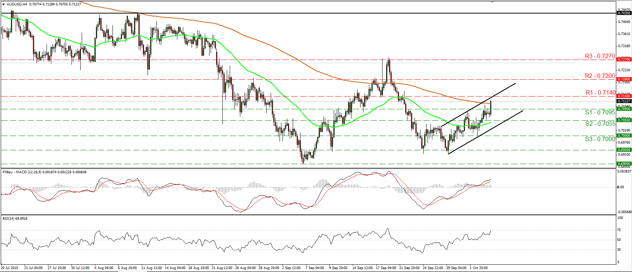Click the 9 Sep 20:00 date label

(x=338, y=268)
